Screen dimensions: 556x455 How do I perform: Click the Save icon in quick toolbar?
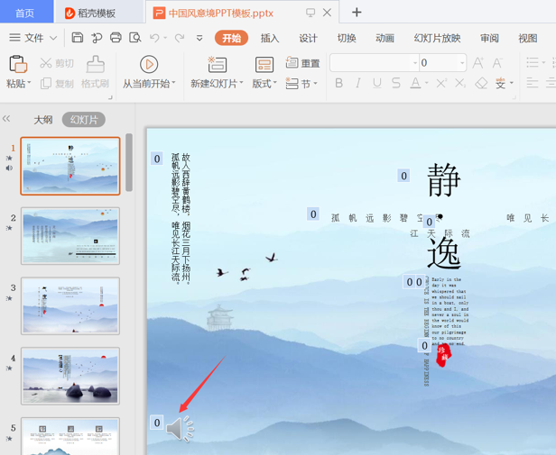(x=77, y=38)
